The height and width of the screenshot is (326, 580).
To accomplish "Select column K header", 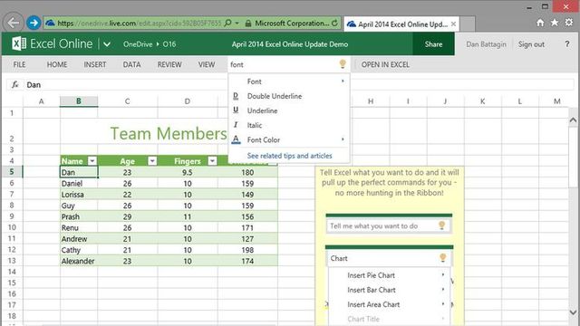I will click(x=482, y=101).
